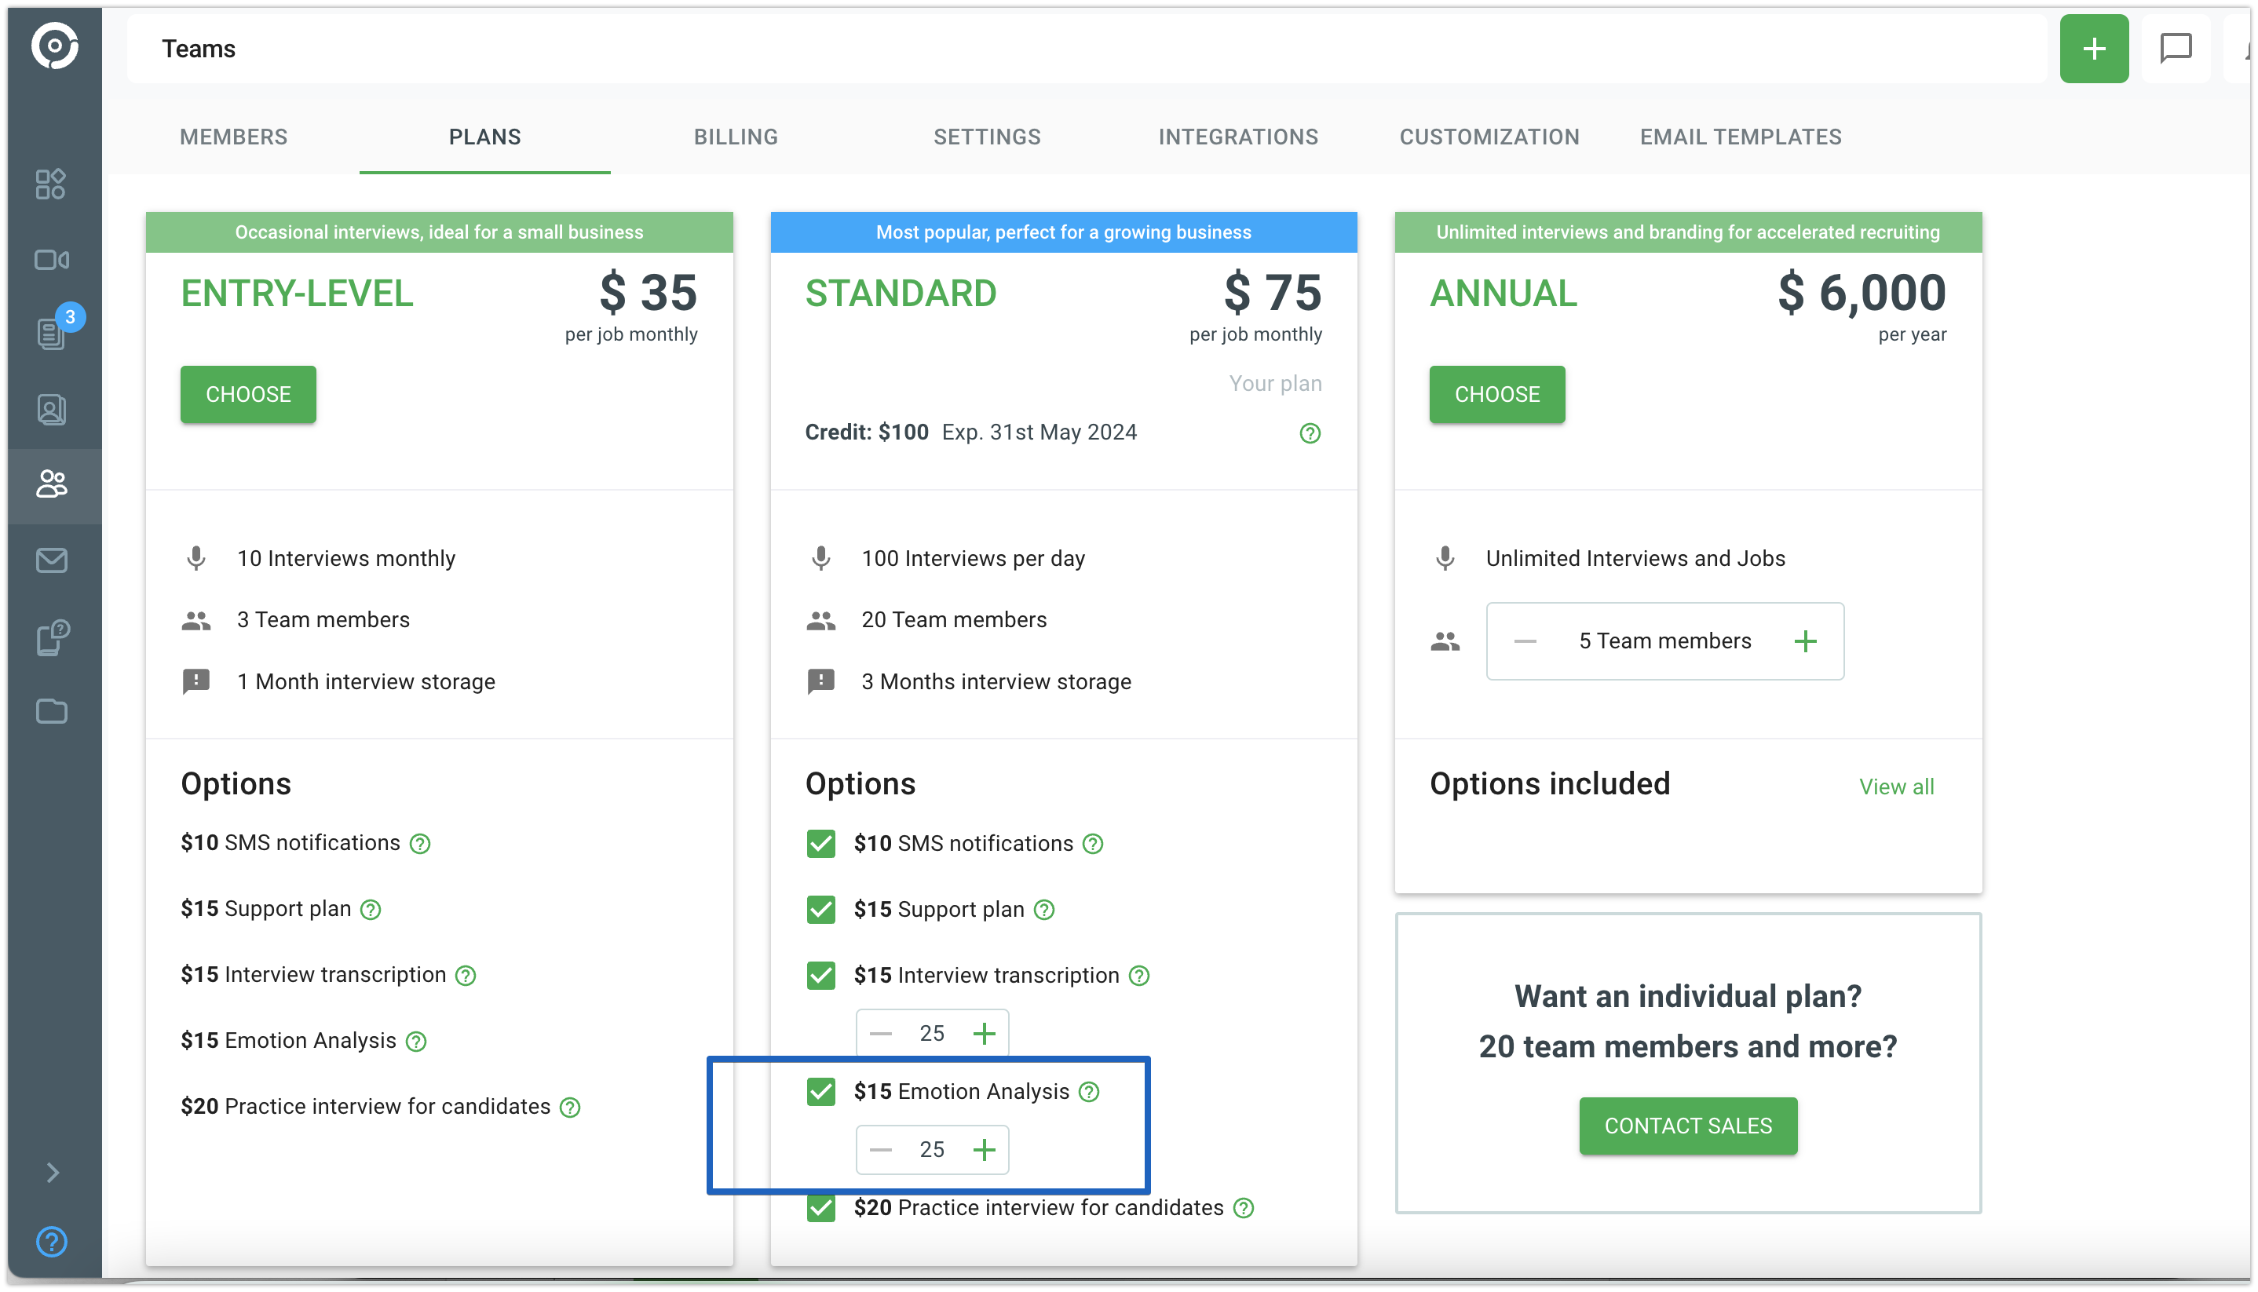Expand the sidebar with chevron arrow
This screenshot has width=2258, height=1292.
pyautogui.click(x=53, y=1172)
